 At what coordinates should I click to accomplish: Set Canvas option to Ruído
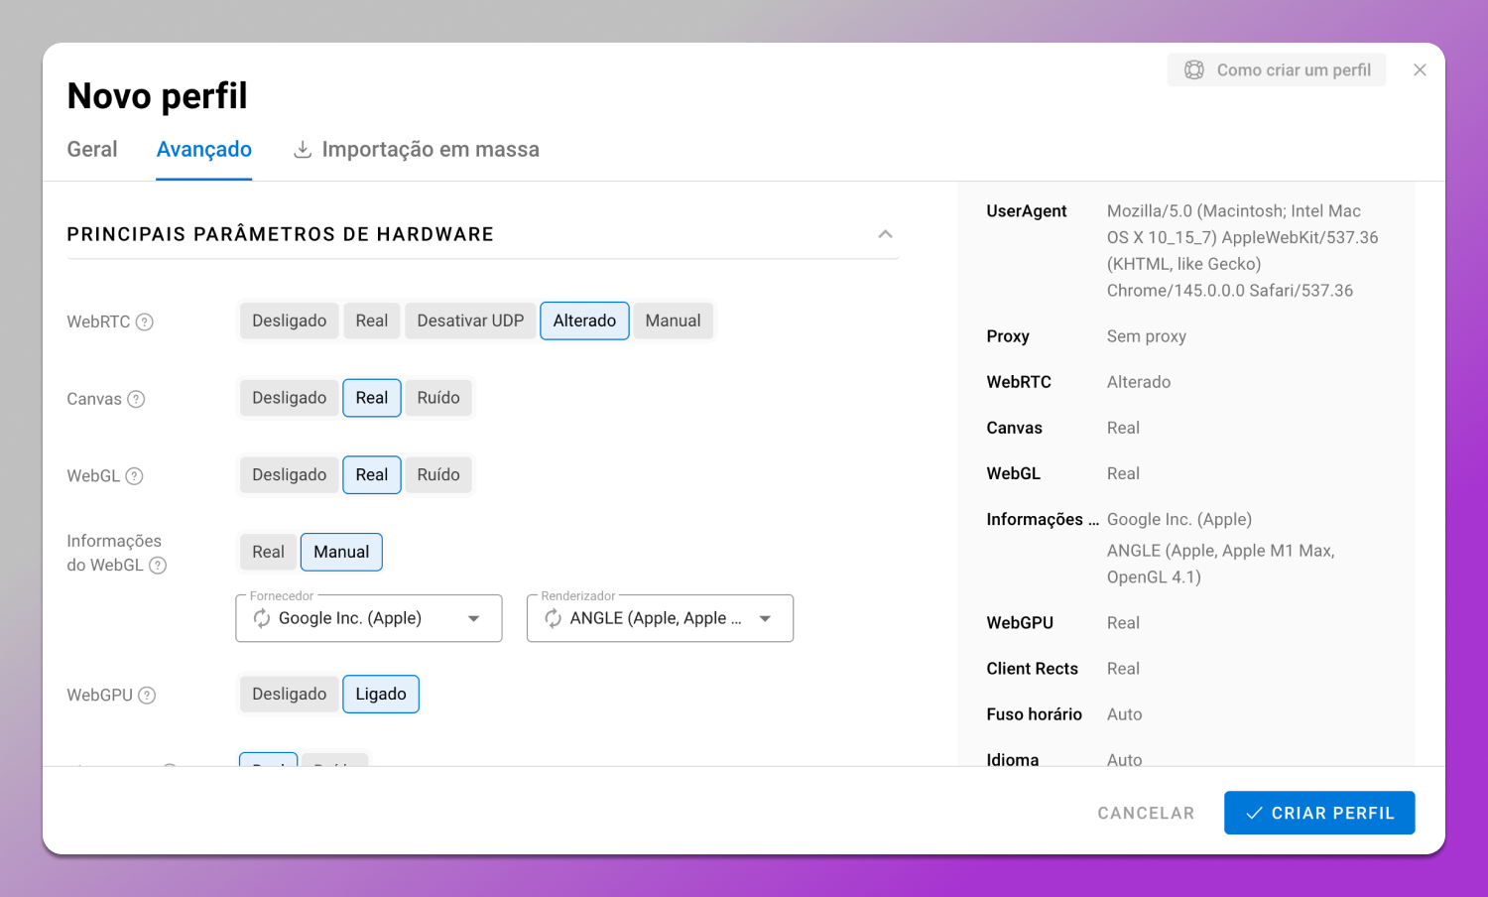pos(438,398)
